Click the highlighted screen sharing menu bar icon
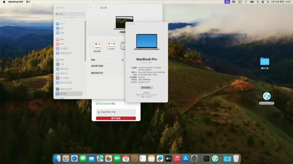Screen dimensions: 293x164 coord(227,2)
